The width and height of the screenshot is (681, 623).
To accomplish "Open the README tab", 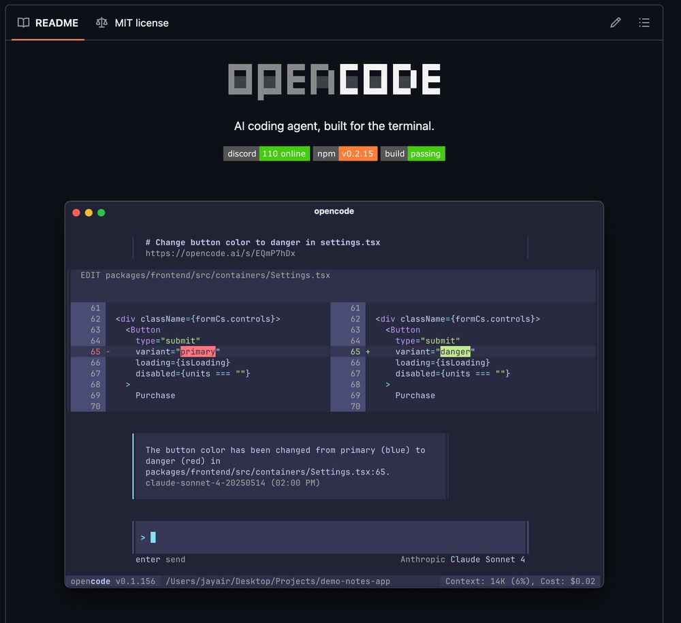I will (48, 23).
